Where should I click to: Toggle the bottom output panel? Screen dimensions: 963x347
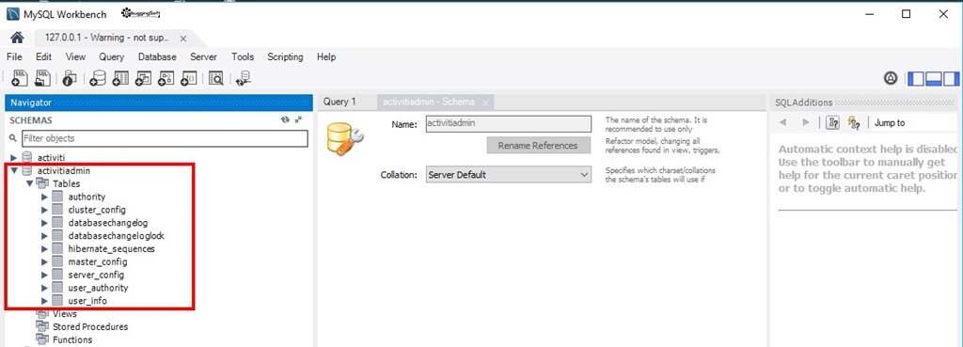934,78
